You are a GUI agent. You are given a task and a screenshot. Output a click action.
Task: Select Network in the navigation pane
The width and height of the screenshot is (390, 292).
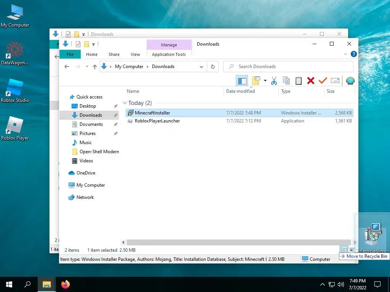pyautogui.click(x=85, y=197)
